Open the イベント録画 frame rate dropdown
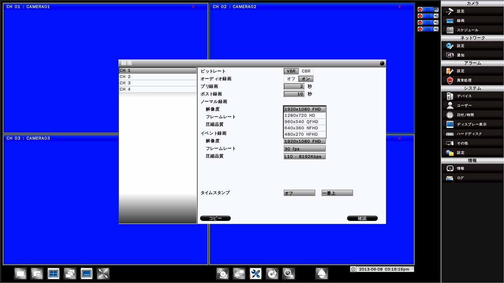The image size is (504, 283). (x=304, y=148)
